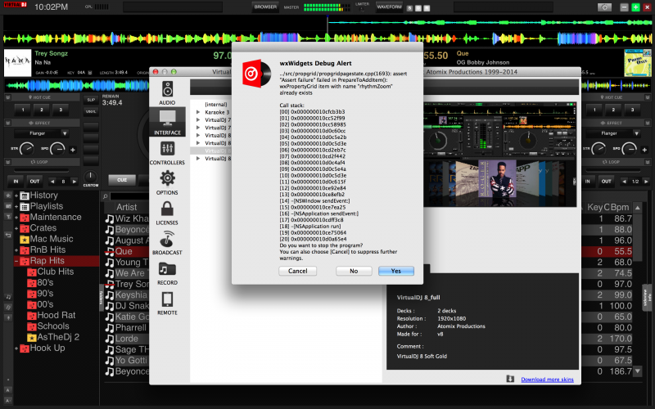
Task: Open the Broadcast settings section
Action: pos(167,242)
